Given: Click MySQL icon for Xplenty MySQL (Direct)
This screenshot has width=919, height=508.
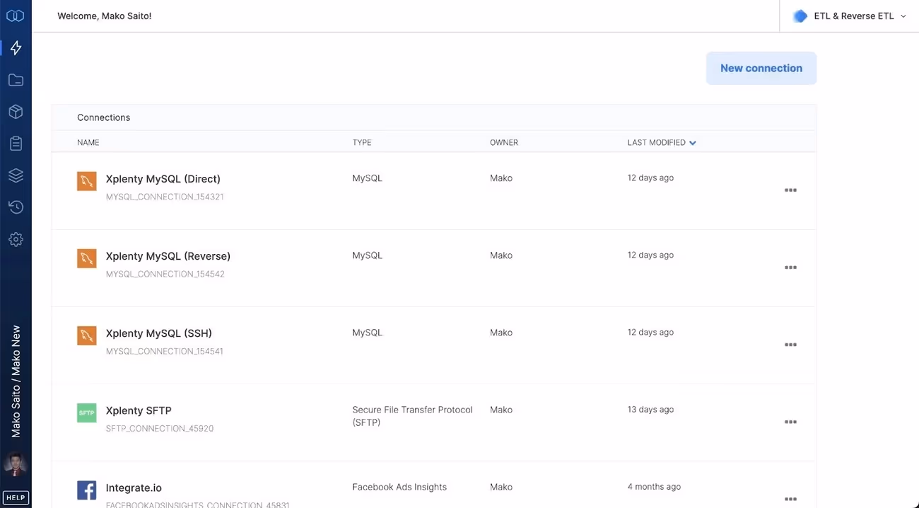Looking at the screenshot, I should click(x=86, y=181).
